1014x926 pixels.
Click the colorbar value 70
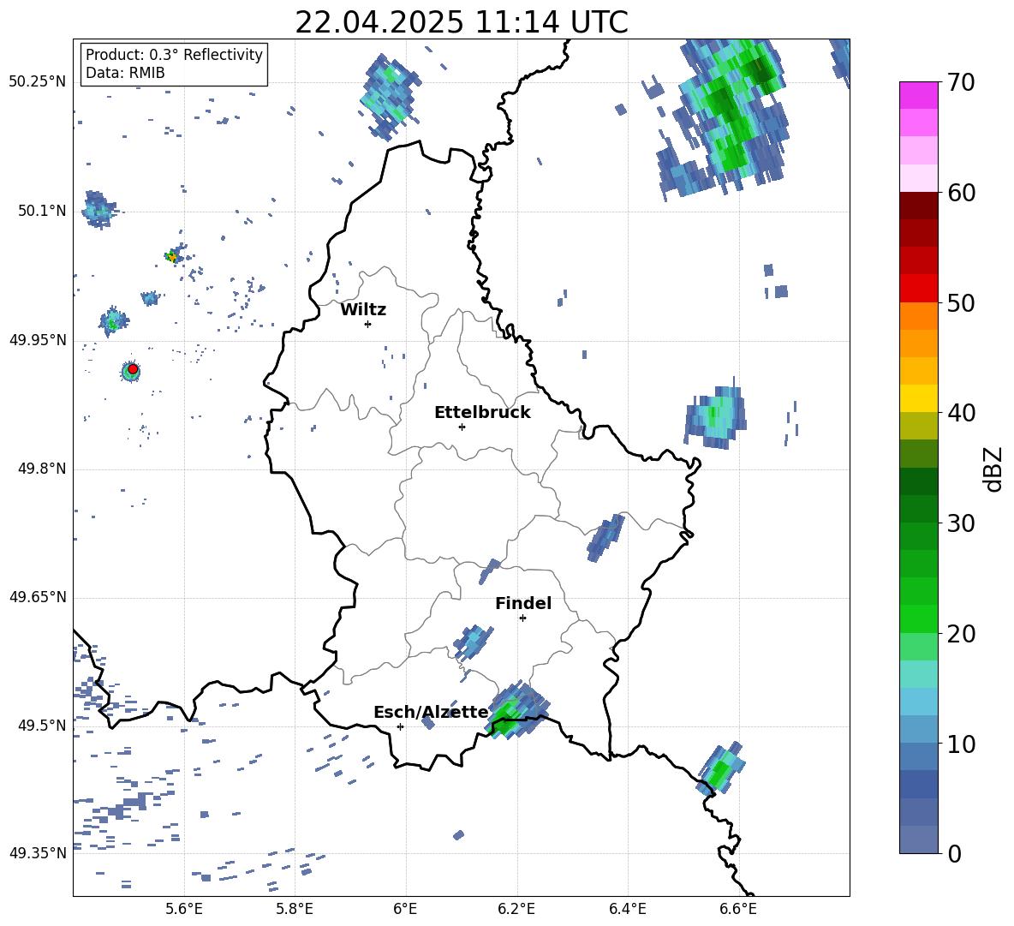961,83
